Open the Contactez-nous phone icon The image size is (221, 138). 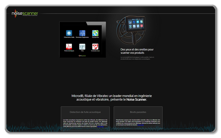(x=95, y=47)
